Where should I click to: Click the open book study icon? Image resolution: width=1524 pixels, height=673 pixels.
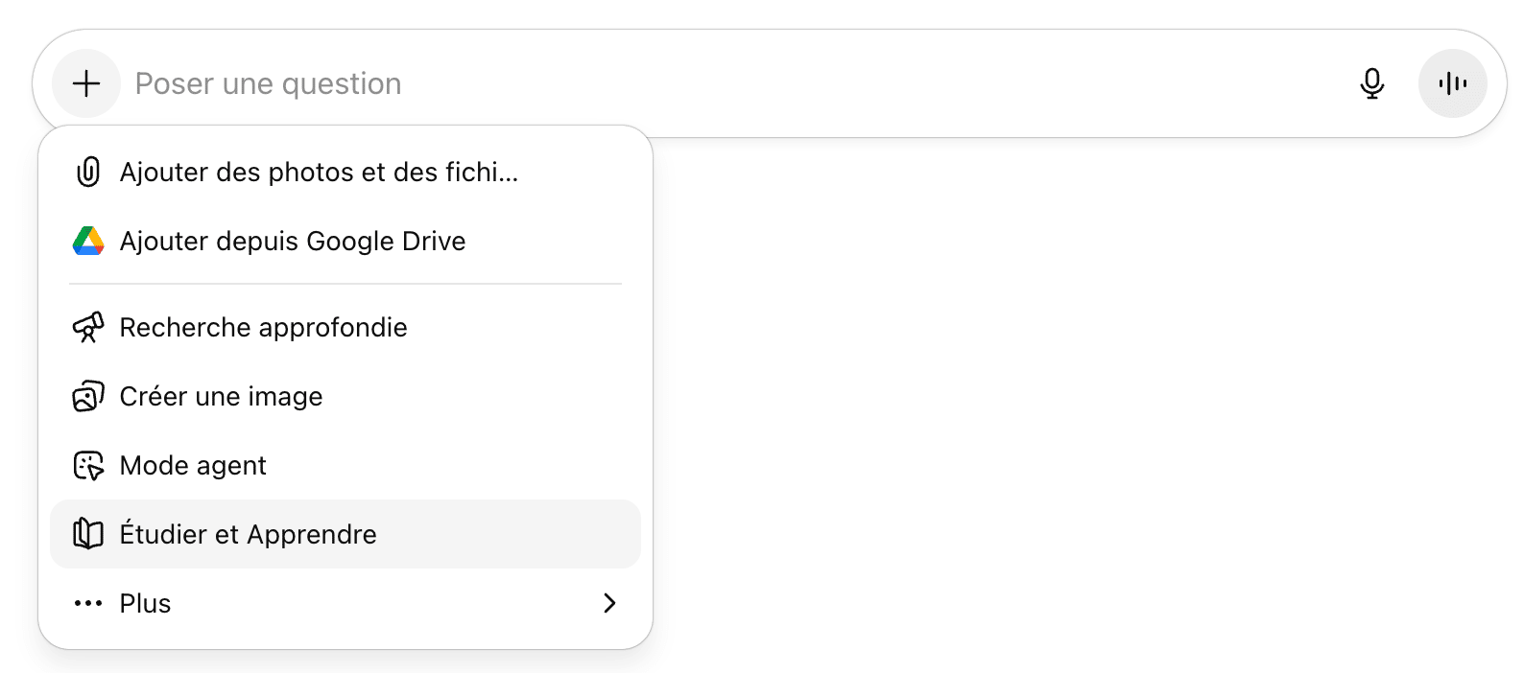(88, 534)
